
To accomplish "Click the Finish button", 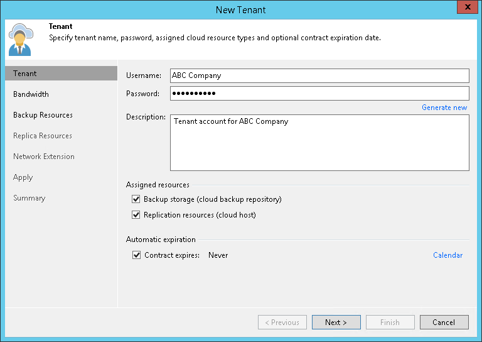I will point(390,323).
